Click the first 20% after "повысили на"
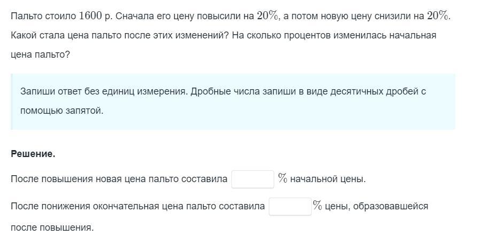The height and width of the screenshot is (243, 504). (268, 16)
